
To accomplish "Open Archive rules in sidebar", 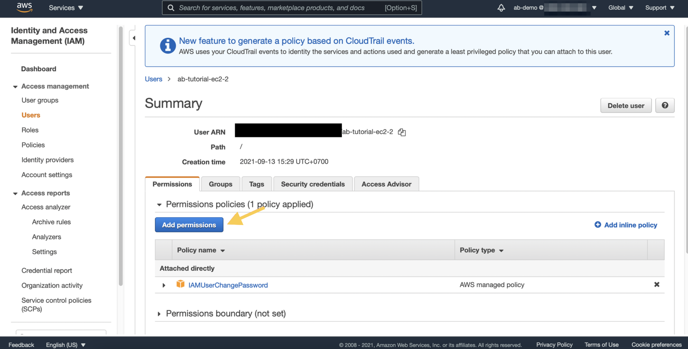I will pyautogui.click(x=51, y=222).
